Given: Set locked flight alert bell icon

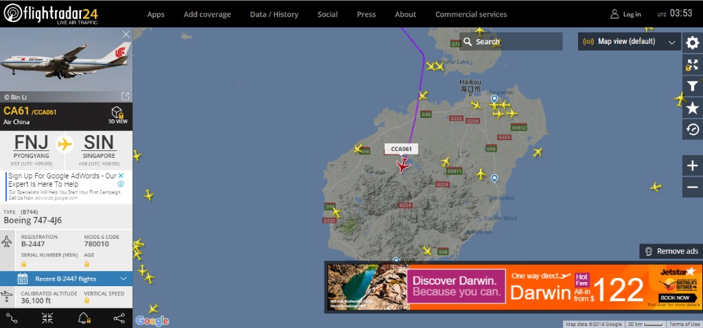Looking at the screenshot, I should pyautogui.click(x=84, y=318).
